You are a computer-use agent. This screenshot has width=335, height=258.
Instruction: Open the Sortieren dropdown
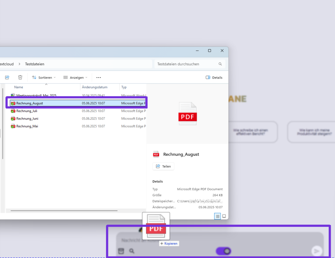click(x=44, y=78)
